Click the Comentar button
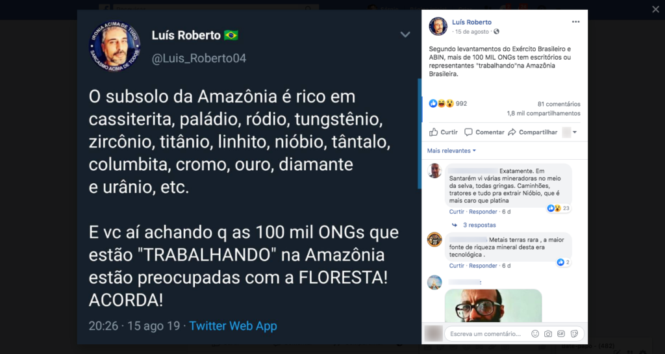 484,132
